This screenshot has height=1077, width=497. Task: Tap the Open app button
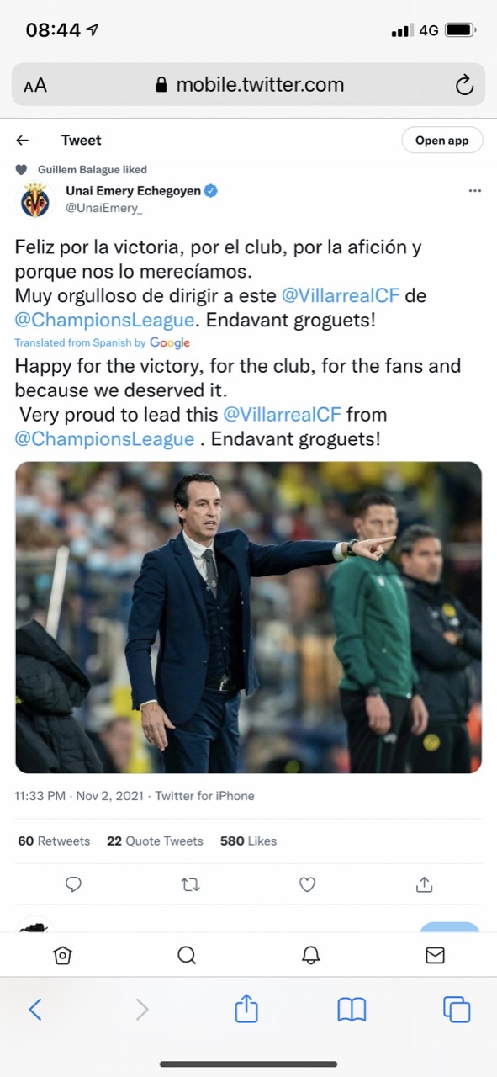(x=441, y=141)
